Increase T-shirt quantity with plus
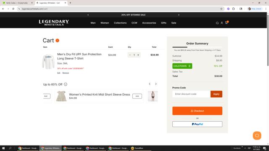269x151 pixels. point(138,55)
